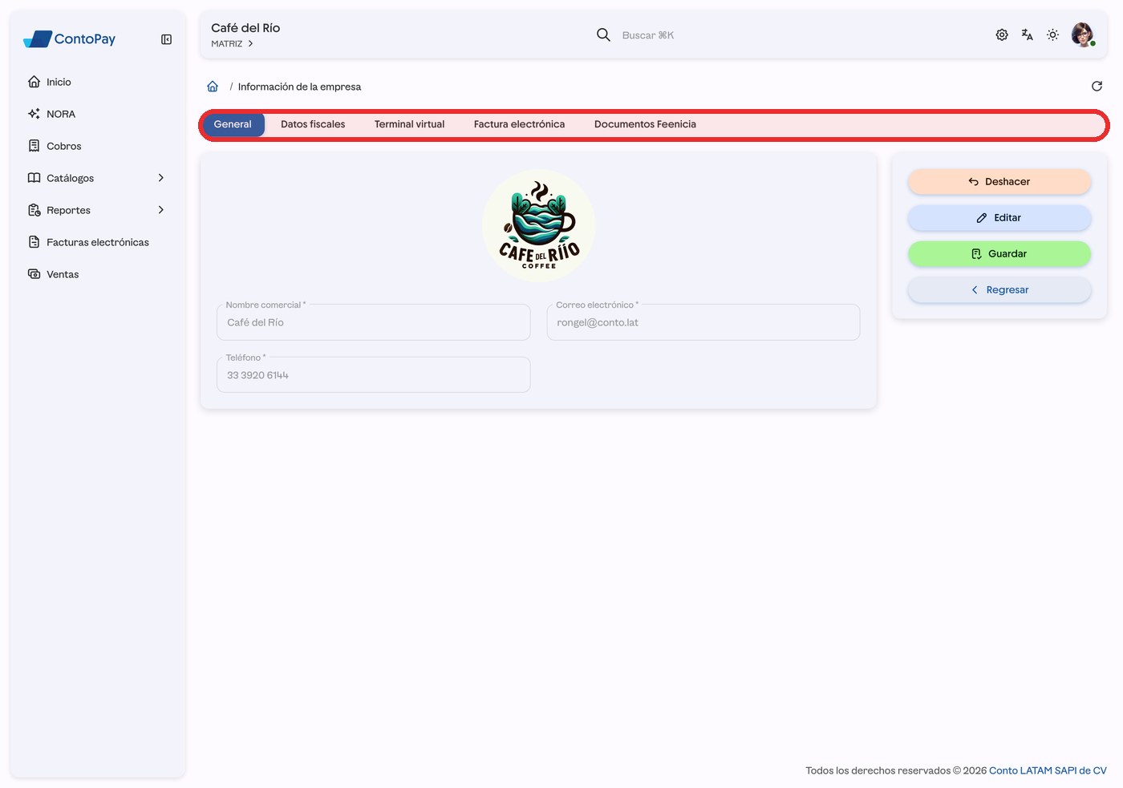The width and height of the screenshot is (1123, 788).
Task: Open the Terminal virtual tab
Action: pos(409,124)
